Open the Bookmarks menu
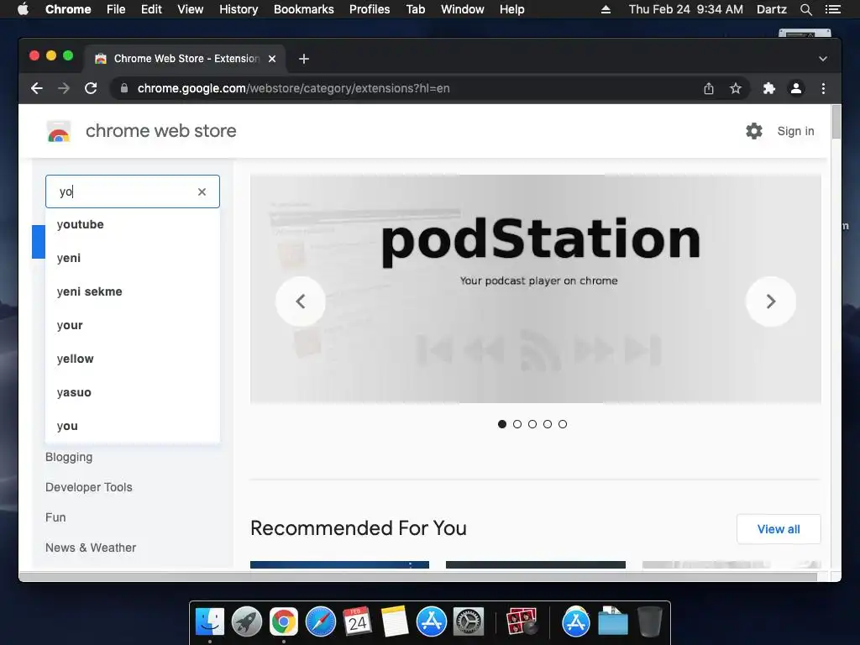Image resolution: width=860 pixels, height=645 pixels. (x=304, y=9)
